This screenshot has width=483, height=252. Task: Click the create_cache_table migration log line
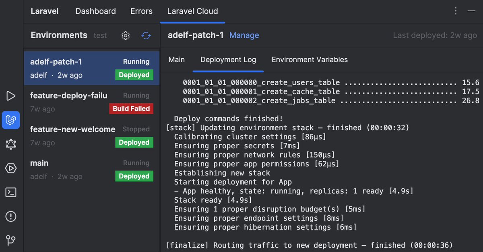[331, 92]
